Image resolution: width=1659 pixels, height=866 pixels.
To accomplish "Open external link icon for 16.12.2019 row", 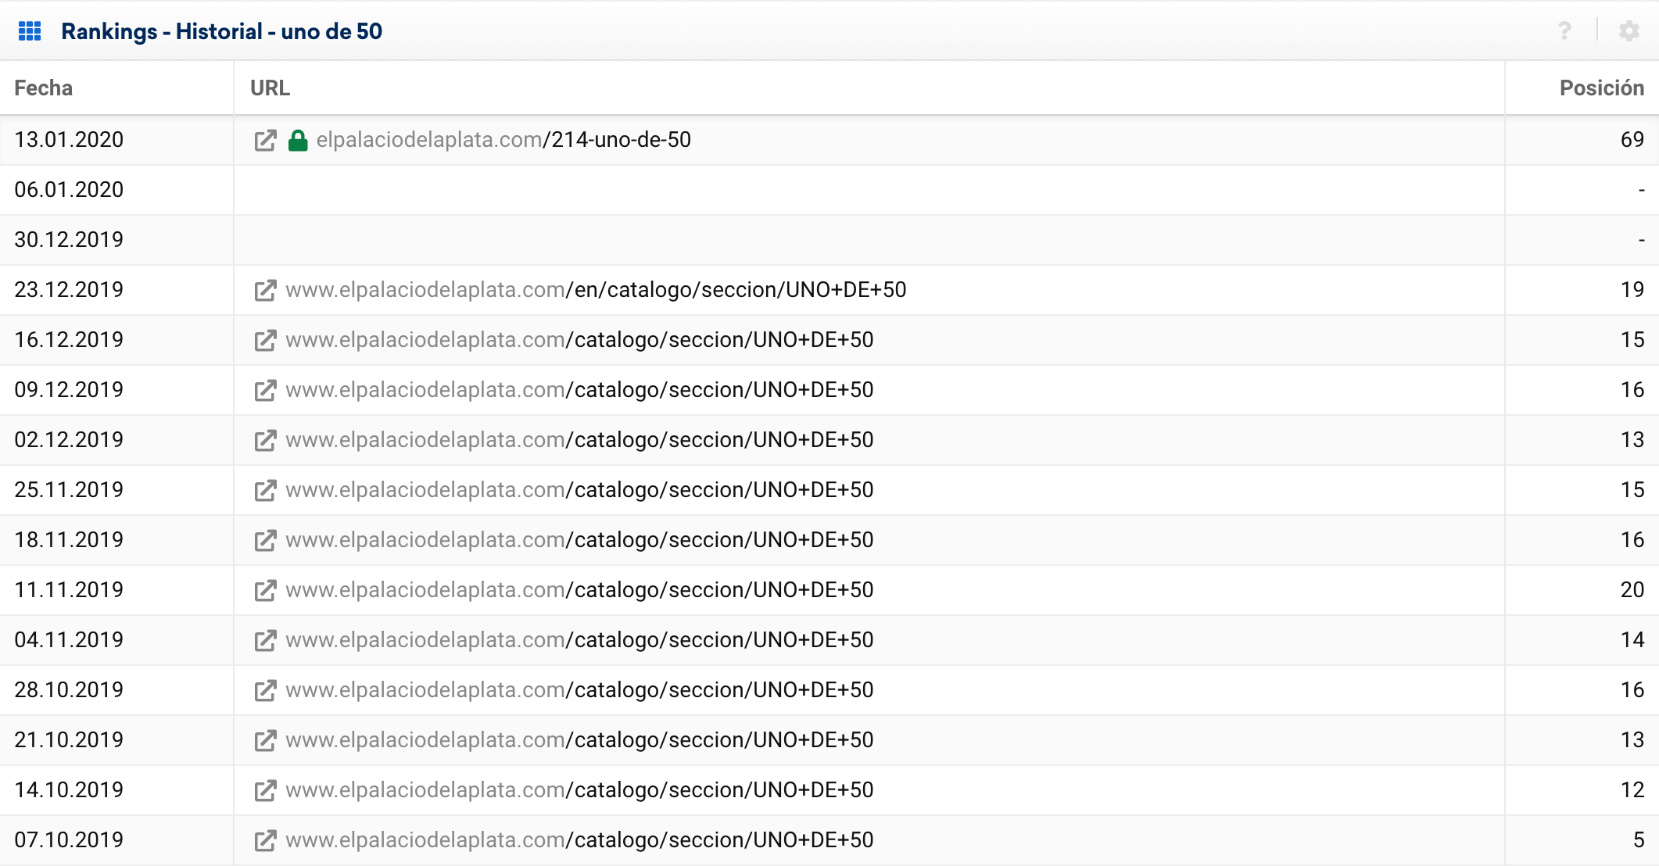I will tap(265, 341).
